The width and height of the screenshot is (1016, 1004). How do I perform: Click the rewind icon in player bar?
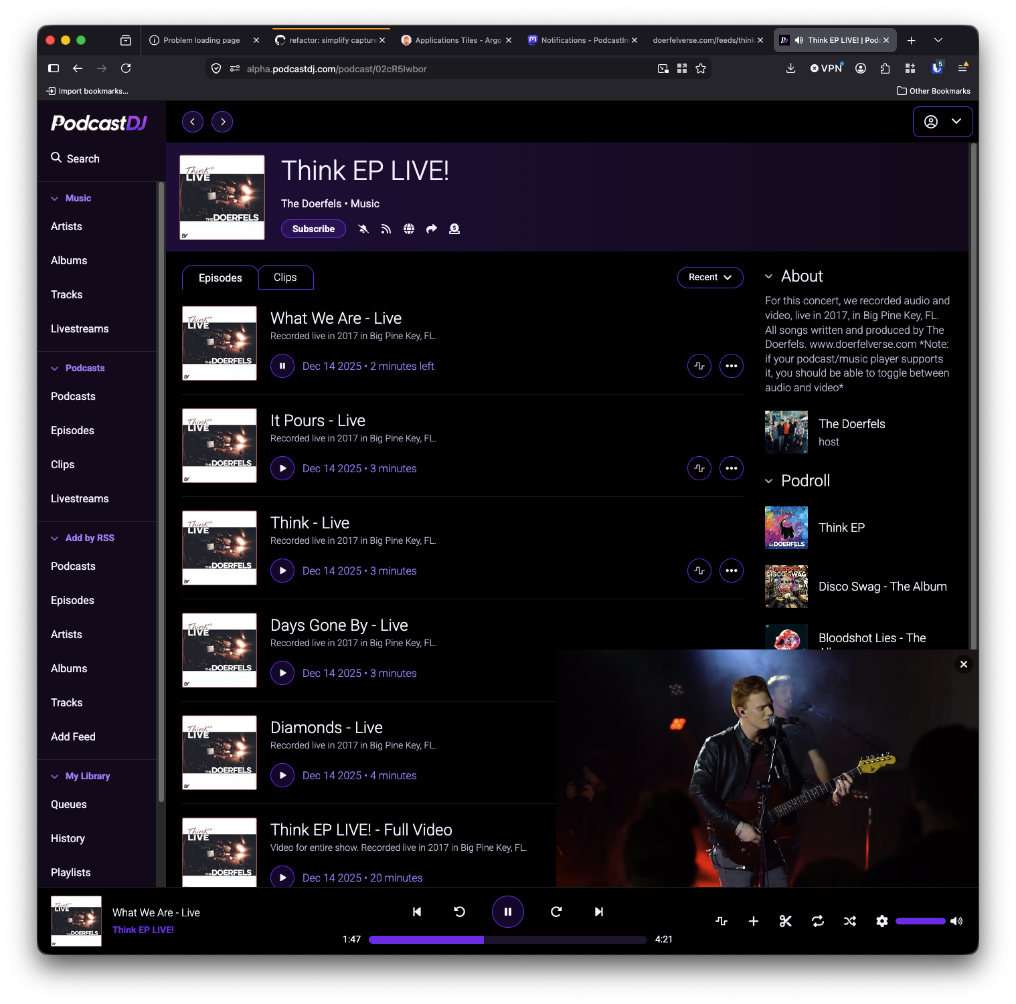click(460, 912)
